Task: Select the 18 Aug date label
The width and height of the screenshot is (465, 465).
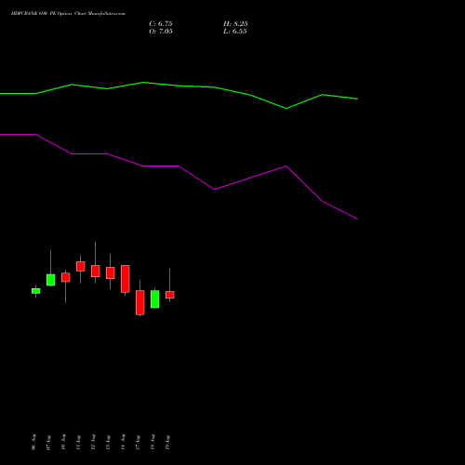Action: [x=153, y=442]
